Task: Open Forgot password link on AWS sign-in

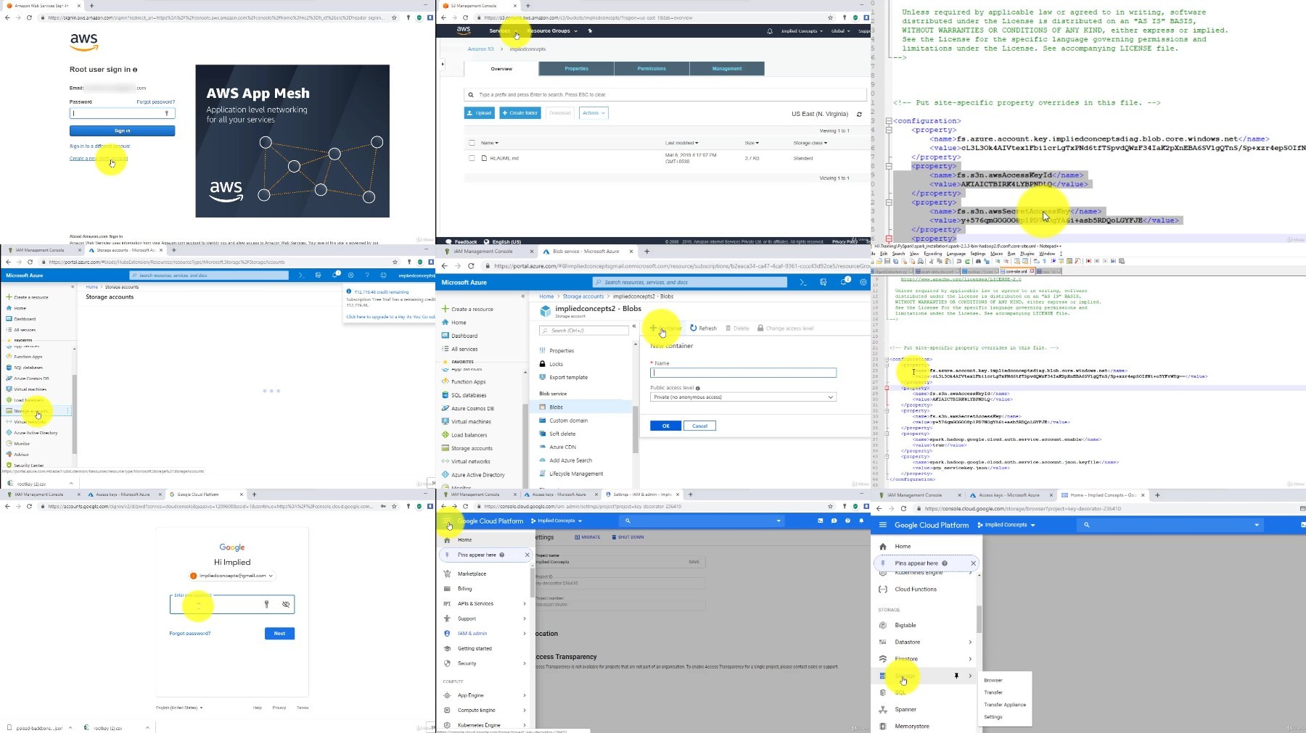Action: pos(155,102)
